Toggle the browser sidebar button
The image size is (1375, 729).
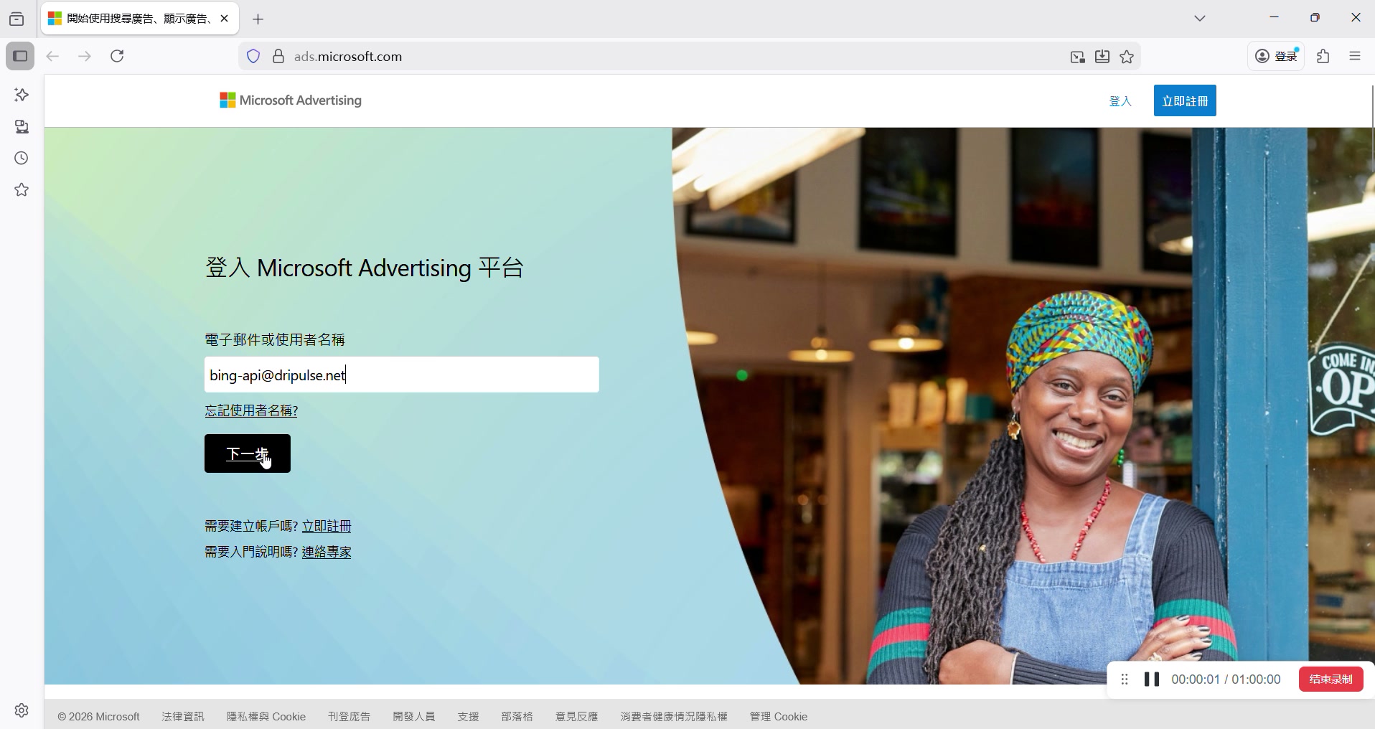pyautogui.click(x=20, y=56)
